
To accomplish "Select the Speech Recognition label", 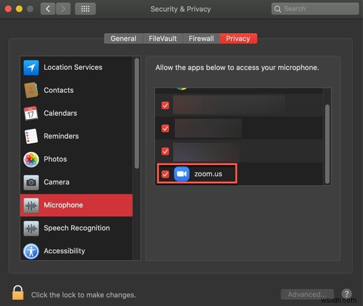I will tap(77, 228).
